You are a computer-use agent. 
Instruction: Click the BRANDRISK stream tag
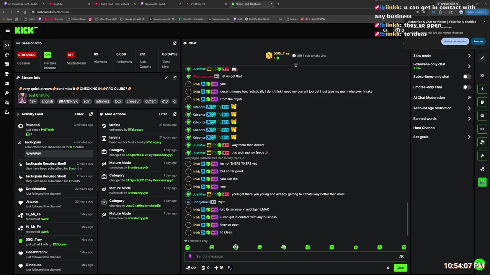pyautogui.click(x=68, y=102)
